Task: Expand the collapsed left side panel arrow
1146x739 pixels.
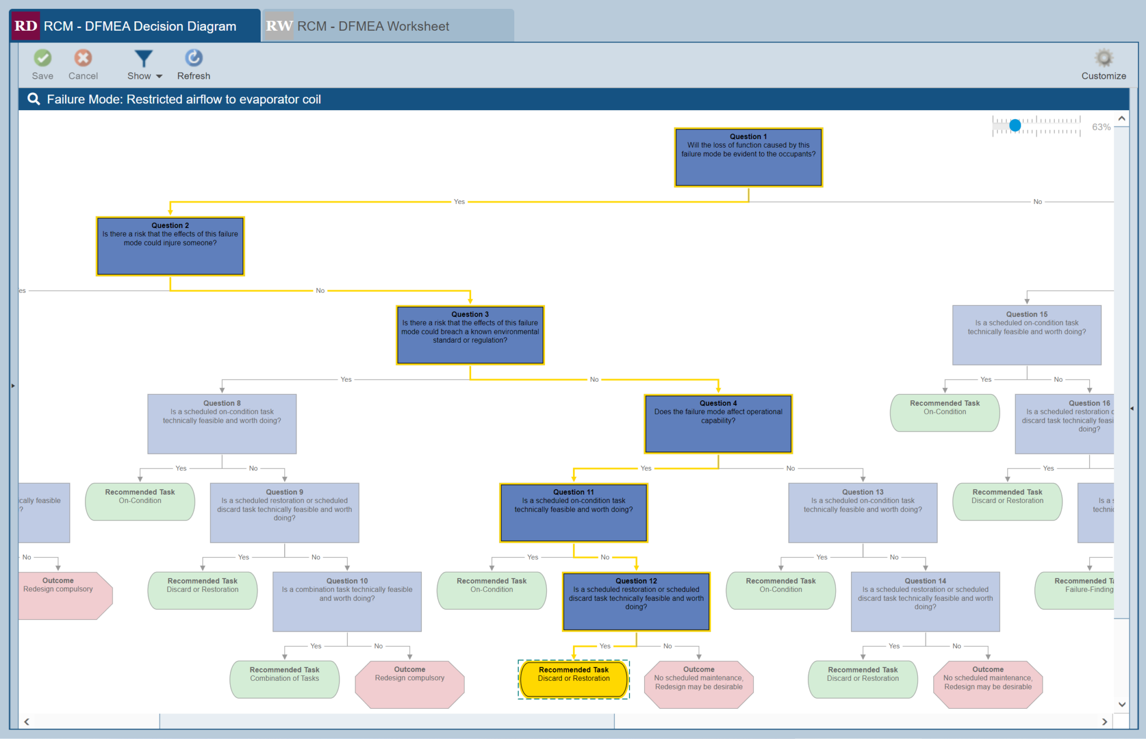Action: point(12,385)
